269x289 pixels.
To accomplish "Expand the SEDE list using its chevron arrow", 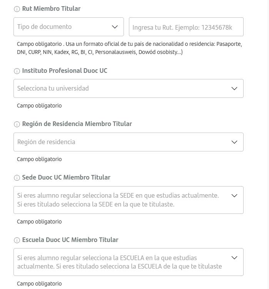I will click(x=234, y=196).
